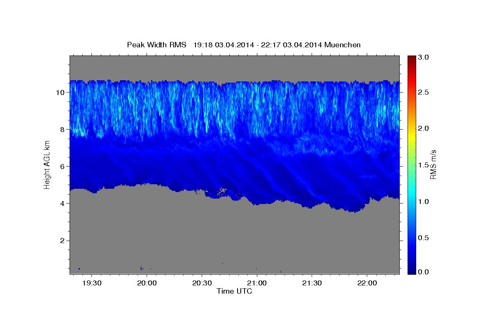Click the start date '19:18 03.04.2014' in the title

coord(224,45)
